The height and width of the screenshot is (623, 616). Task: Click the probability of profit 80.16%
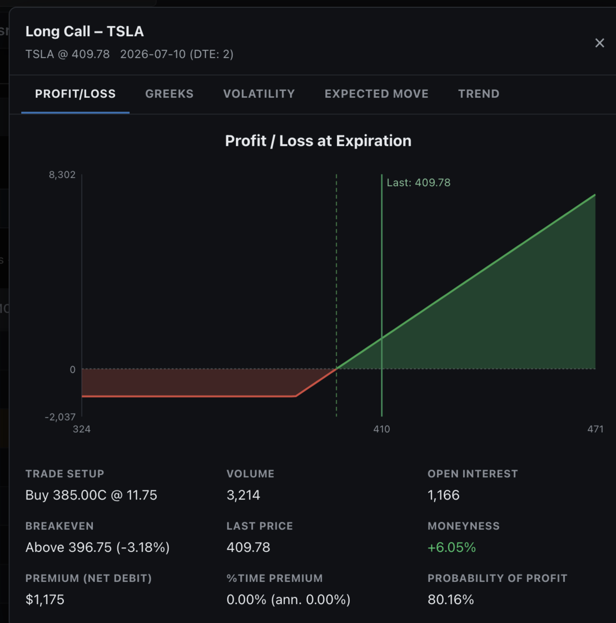click(451, 600)
